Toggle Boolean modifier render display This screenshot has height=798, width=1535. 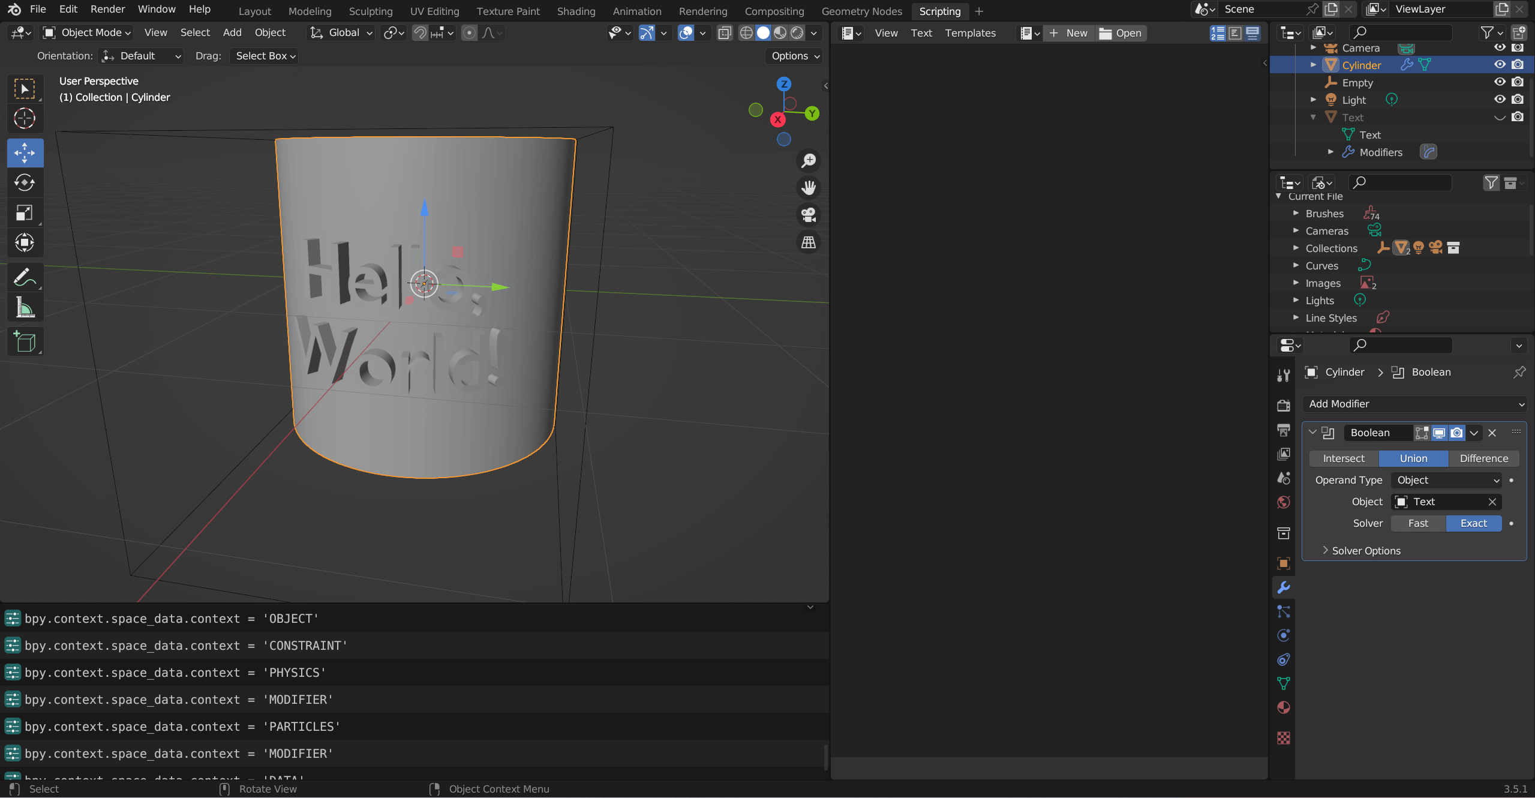[x=1456, y=433]
